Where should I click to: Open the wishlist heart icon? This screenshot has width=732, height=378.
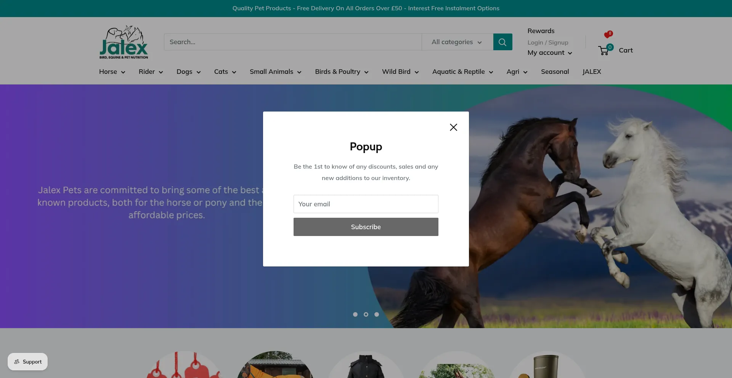(608, 35)
